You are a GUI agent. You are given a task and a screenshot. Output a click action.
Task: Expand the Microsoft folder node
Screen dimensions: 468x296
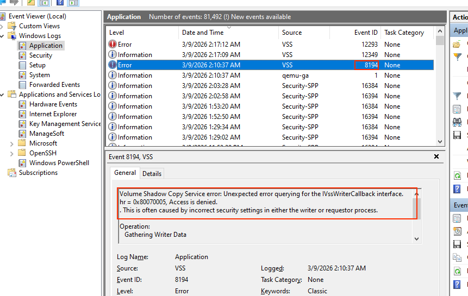click(x=11, y=144)
